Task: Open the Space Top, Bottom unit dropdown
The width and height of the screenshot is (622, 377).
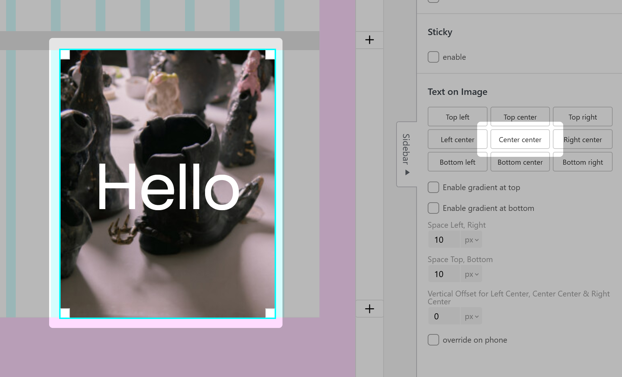Action: (471, 274)
